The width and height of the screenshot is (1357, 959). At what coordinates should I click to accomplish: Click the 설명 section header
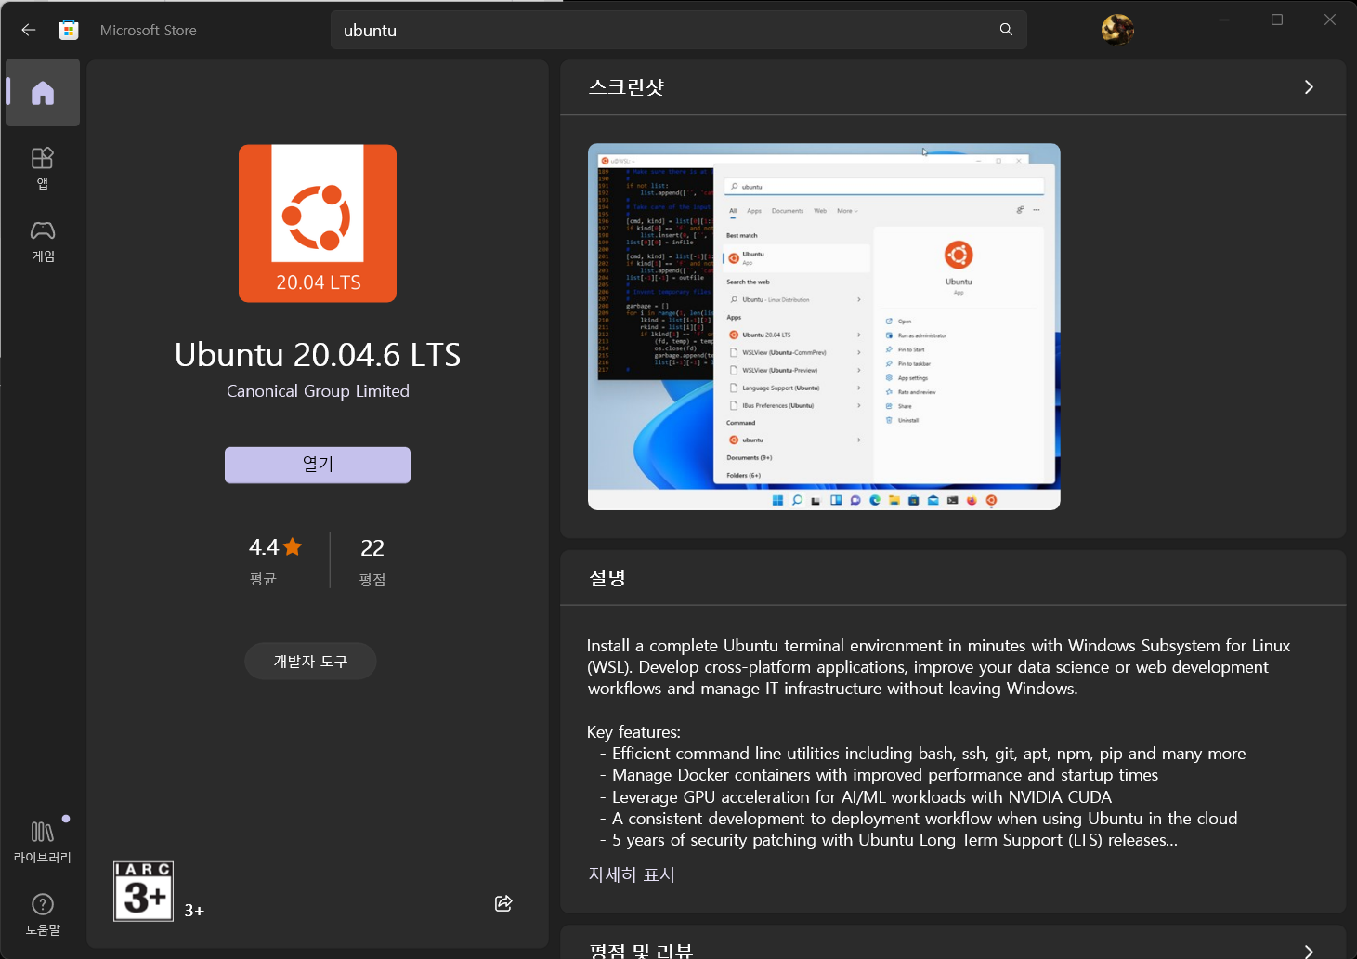click(607, 578)
